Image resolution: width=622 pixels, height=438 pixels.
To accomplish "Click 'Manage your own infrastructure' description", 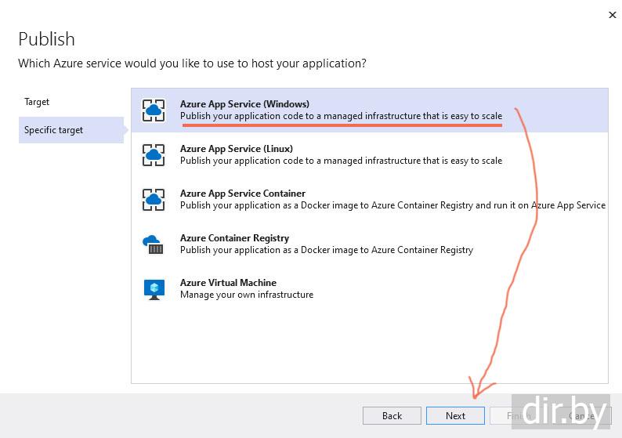I will pos(247,295).
